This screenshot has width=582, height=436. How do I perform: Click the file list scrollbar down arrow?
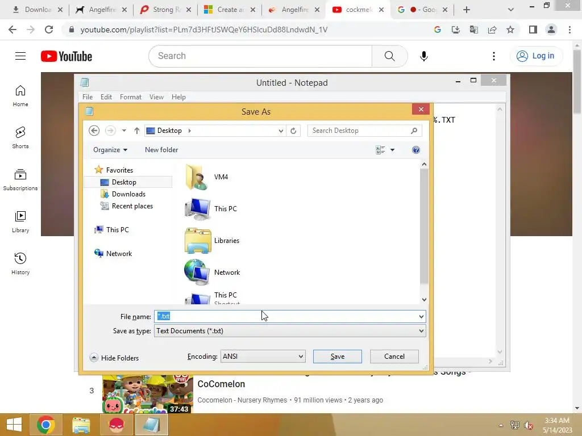(424, 300)
